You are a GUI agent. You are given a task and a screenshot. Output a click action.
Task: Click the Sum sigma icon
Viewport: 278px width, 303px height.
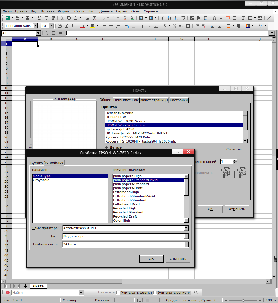point(54,33)
